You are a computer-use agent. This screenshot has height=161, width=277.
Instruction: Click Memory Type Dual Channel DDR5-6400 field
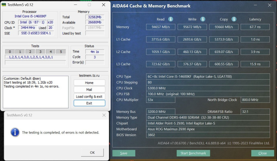point(208,117)
